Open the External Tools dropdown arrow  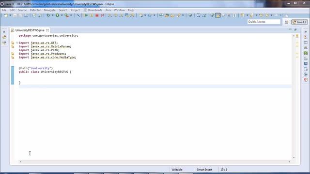click(x=71, y=15)
